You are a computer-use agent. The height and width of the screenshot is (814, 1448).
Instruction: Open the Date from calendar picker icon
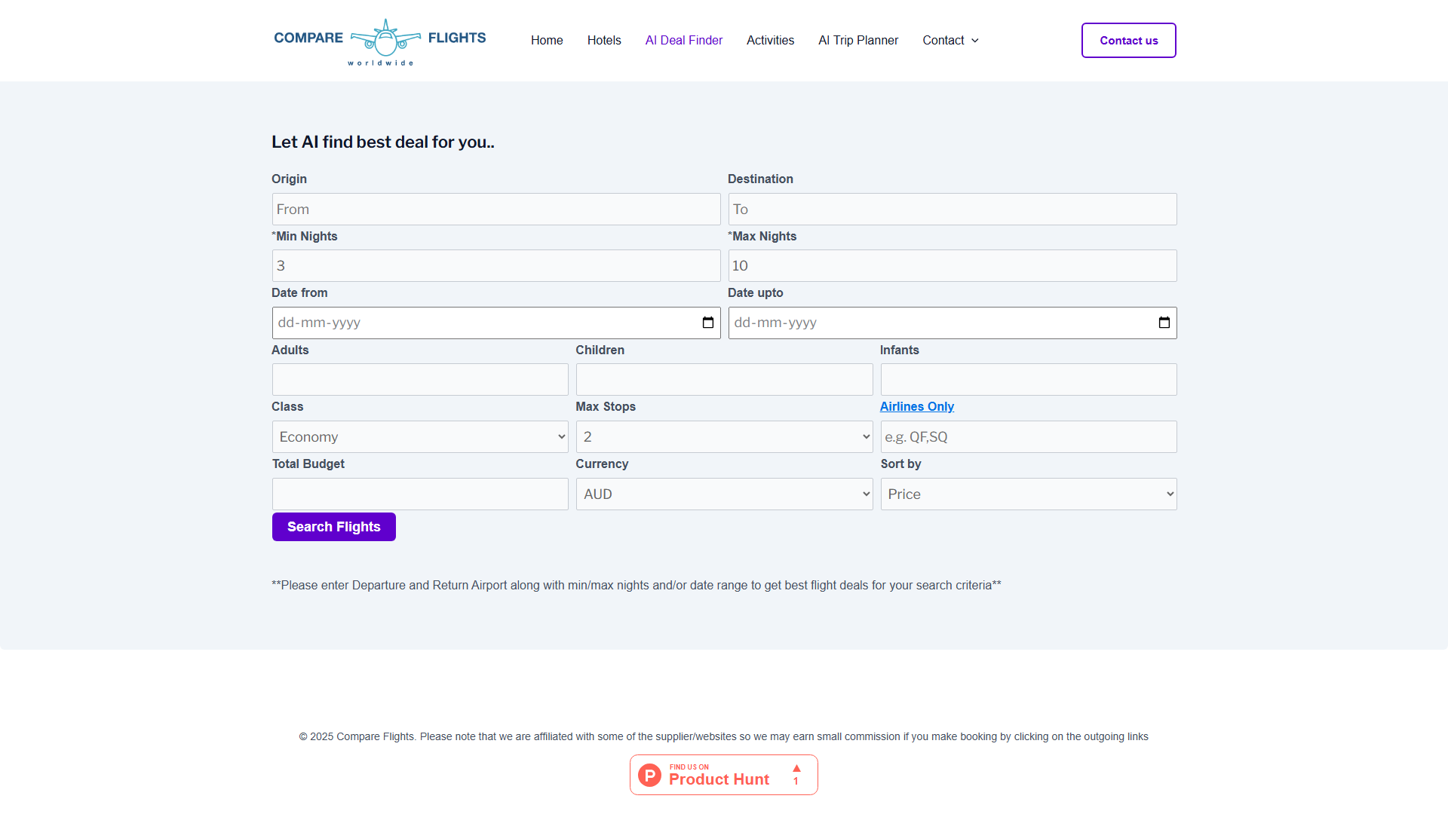[x=707, y=323]
